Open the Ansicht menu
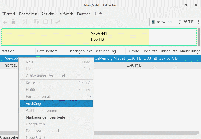This screenshot has height=139, width=201. (x=47, y=14)
